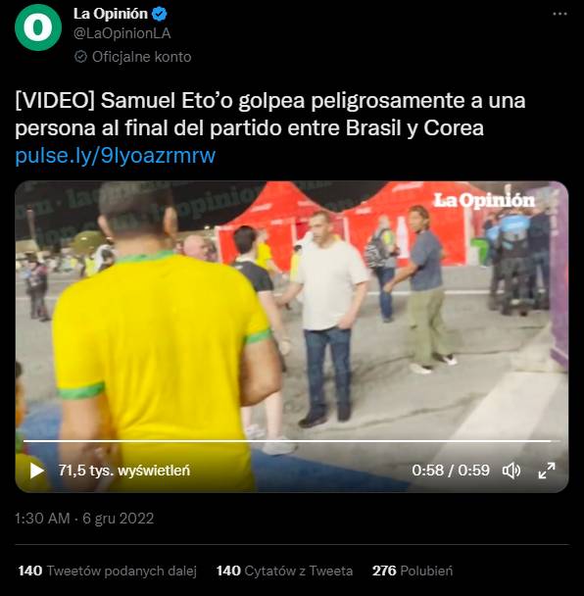Click the 71,5 tys. wyświetleń view count

(124, 471)
